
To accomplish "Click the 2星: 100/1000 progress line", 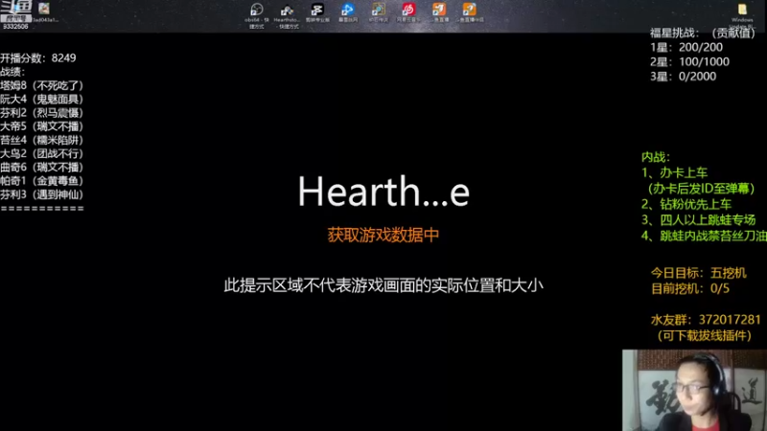I will 689,62.
